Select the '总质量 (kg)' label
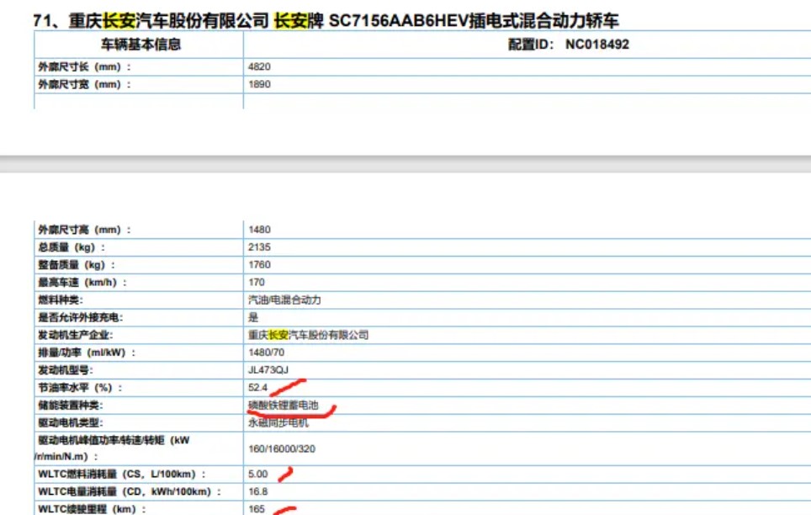Screen dimensions: 811x515 72,247
